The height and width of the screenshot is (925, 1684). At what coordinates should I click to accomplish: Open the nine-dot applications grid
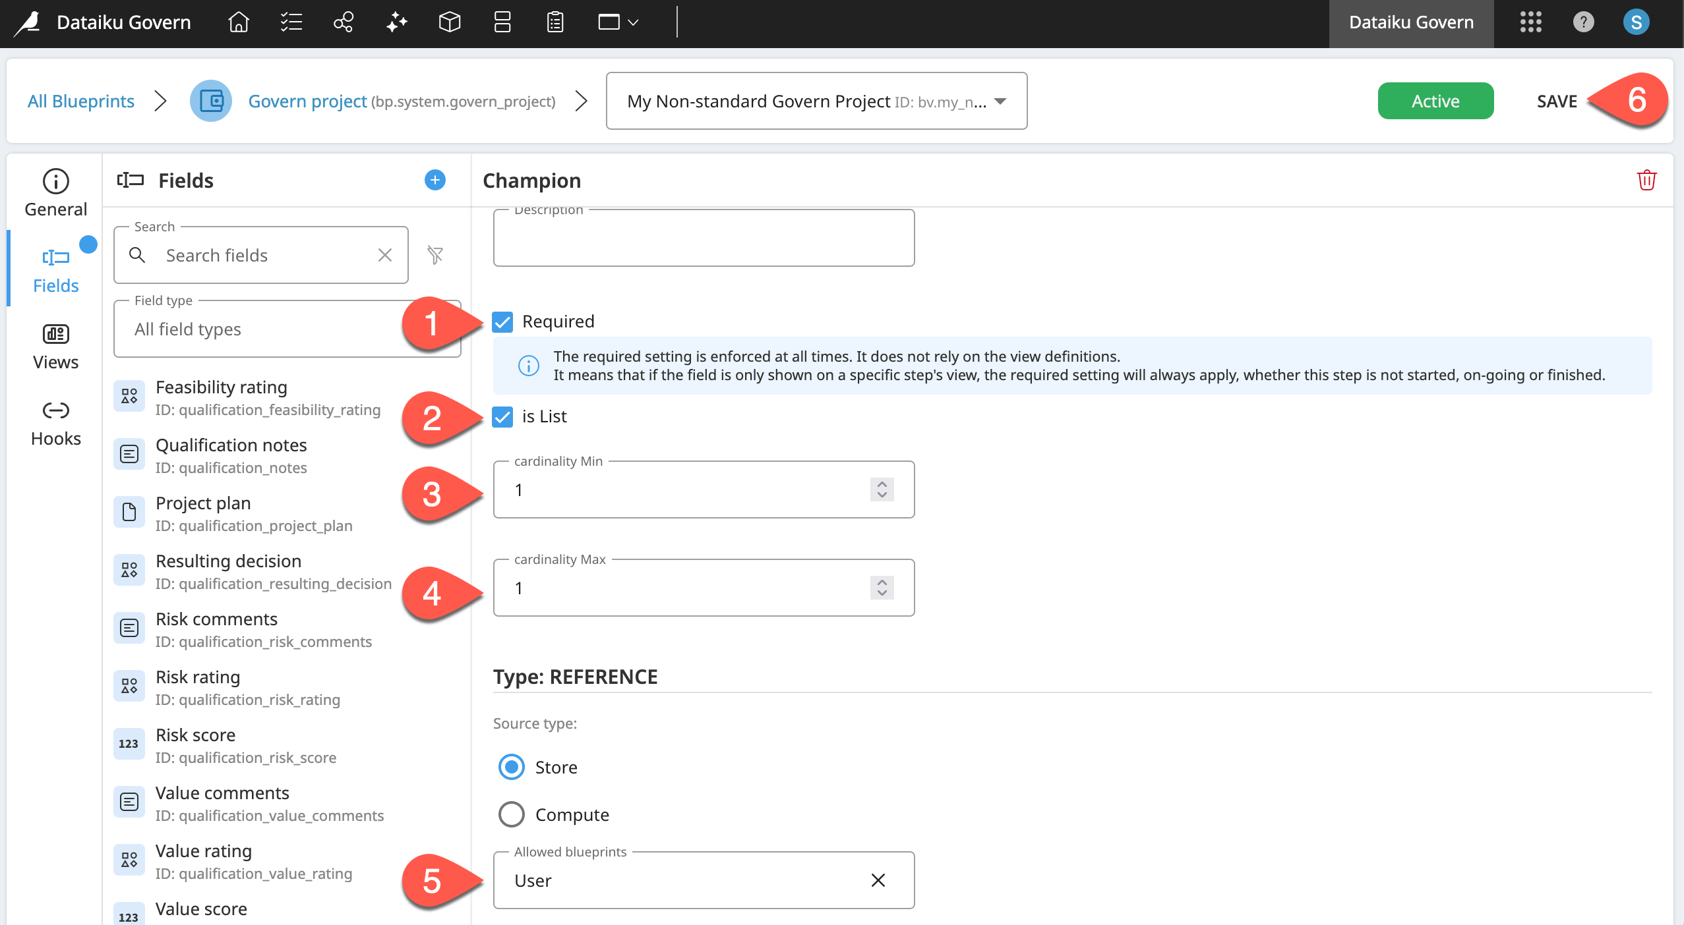[1530, 22]
